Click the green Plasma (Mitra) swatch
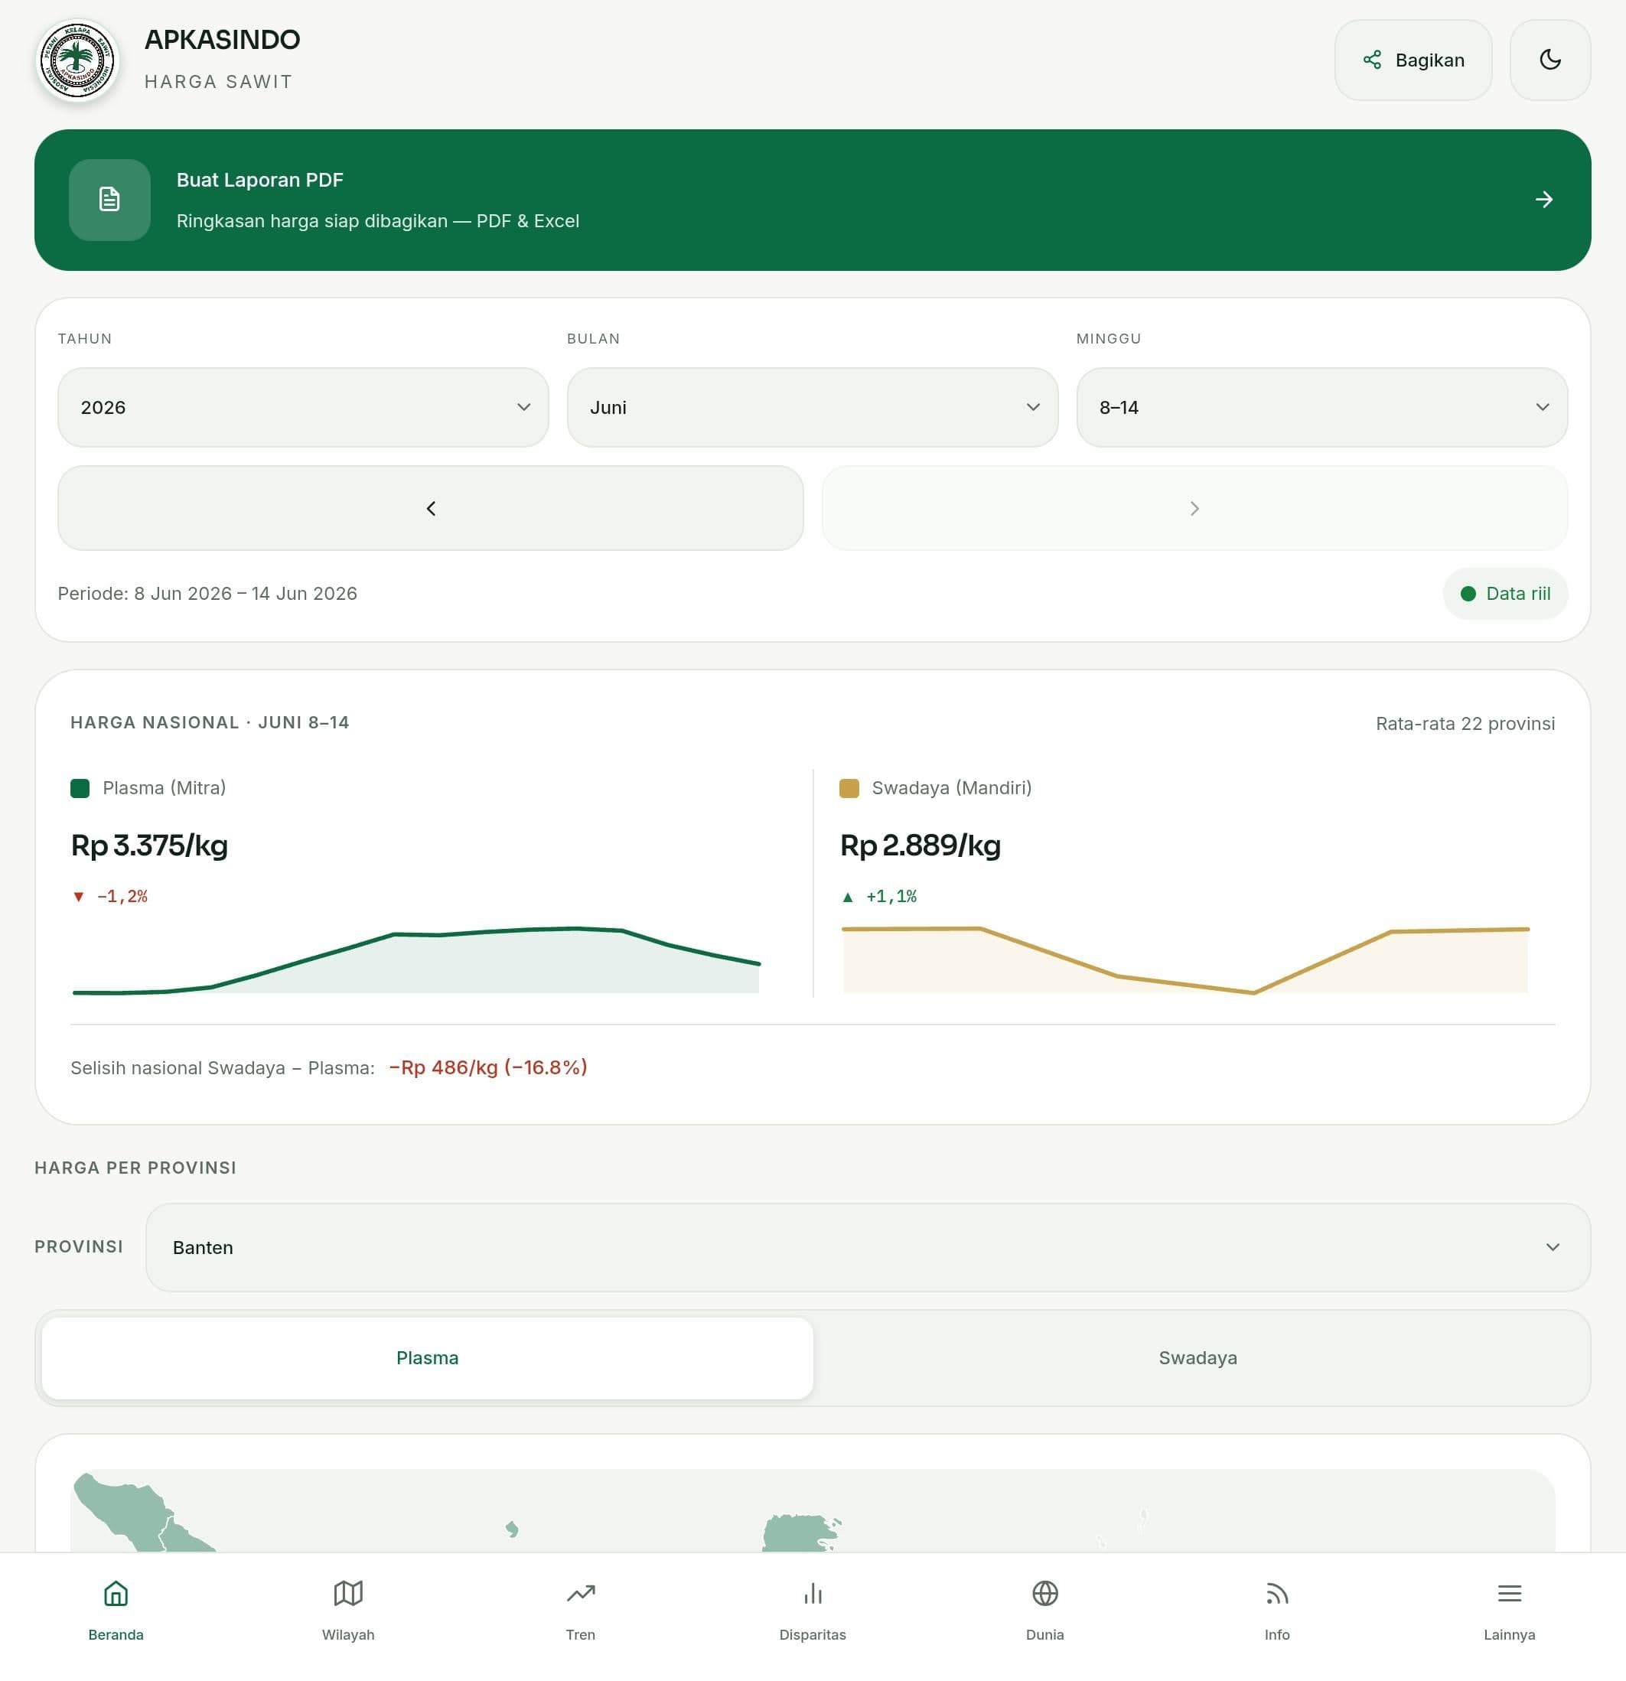 (80, 788)
